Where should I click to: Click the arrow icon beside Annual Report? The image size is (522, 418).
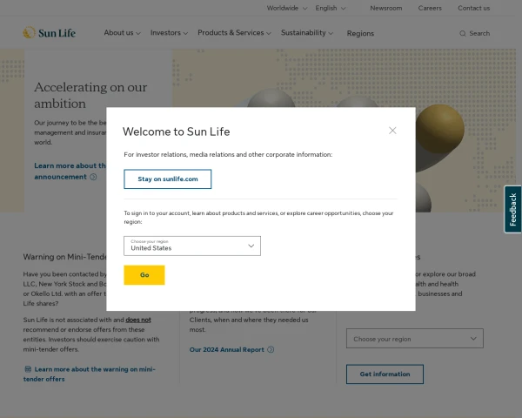271,349
